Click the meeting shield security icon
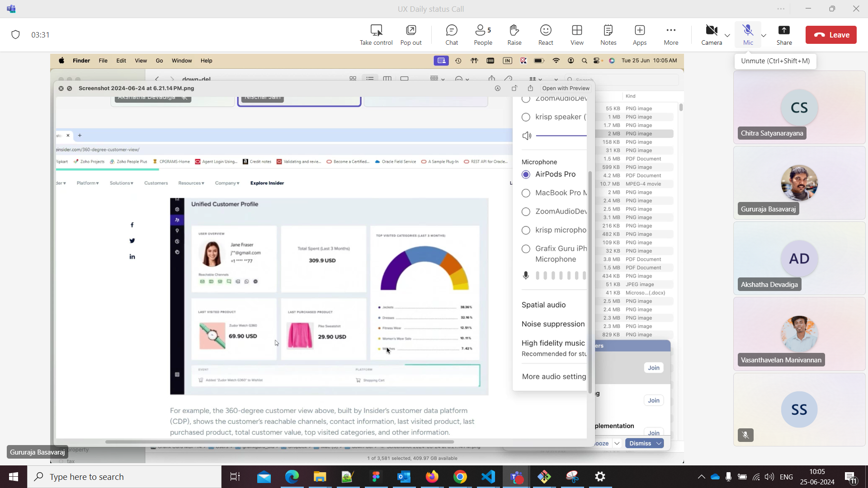Image resolution: width=868 pixels, height=488 pixels. pos(15,35)
